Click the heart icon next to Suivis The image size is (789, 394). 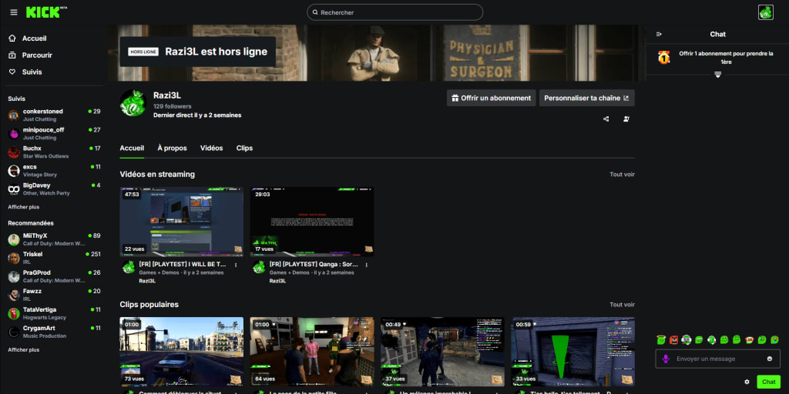(12, 72)
